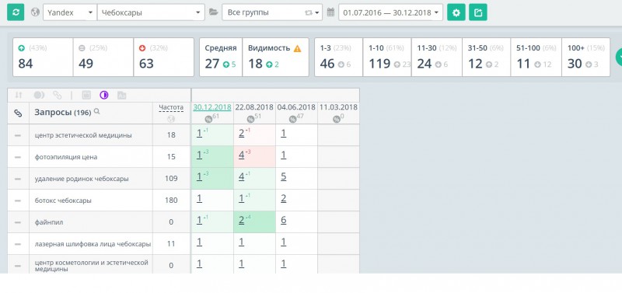Open the Чебоксары region dropdown
Screen dimensions: 622x293
click(x=151, y=12)
